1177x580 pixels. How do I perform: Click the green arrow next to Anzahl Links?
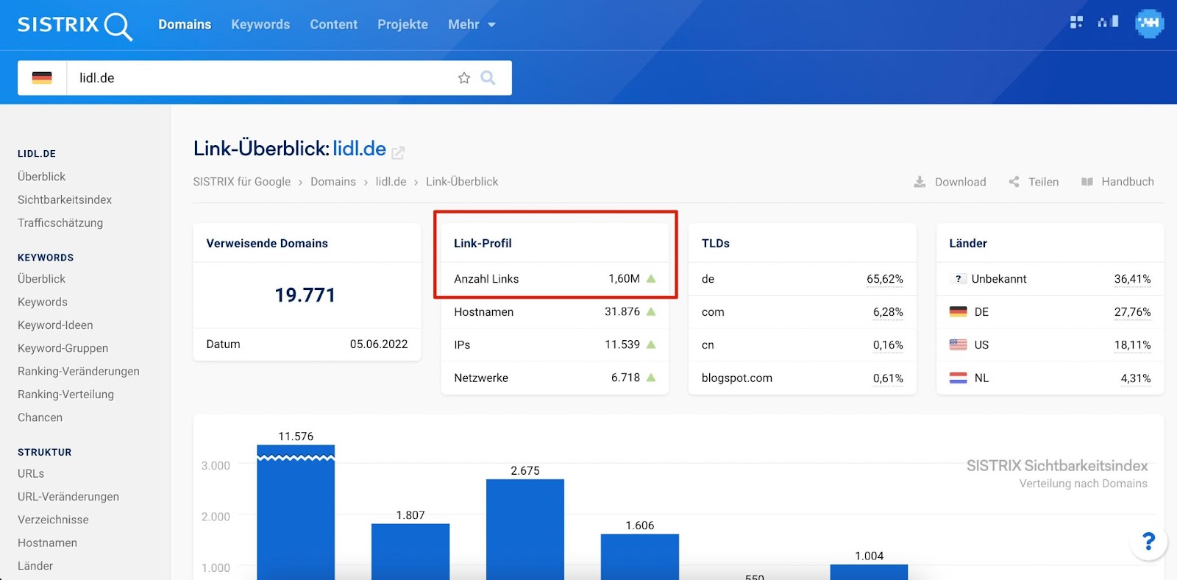click(651, 278)
